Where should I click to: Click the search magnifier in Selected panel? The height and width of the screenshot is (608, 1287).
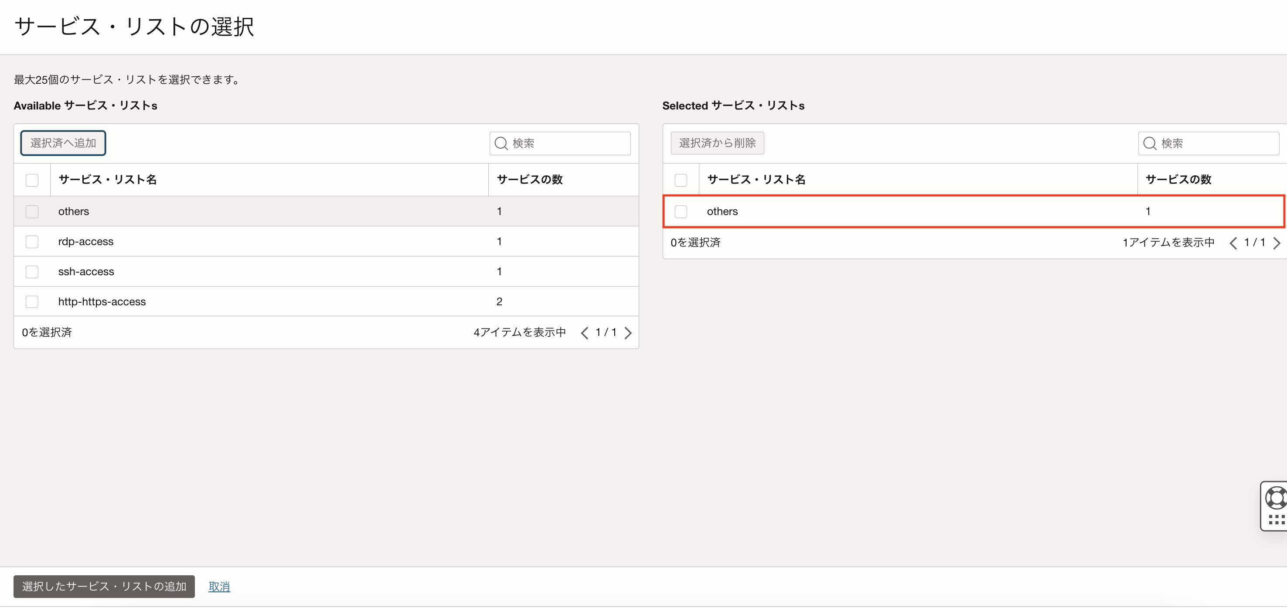pyautogui.click(x=1150, y=143)
